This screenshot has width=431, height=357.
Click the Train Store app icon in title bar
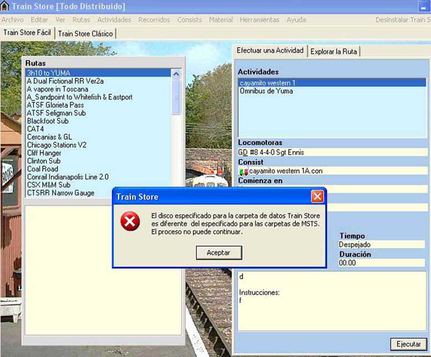pyautogui.click(x=5, y=7)
